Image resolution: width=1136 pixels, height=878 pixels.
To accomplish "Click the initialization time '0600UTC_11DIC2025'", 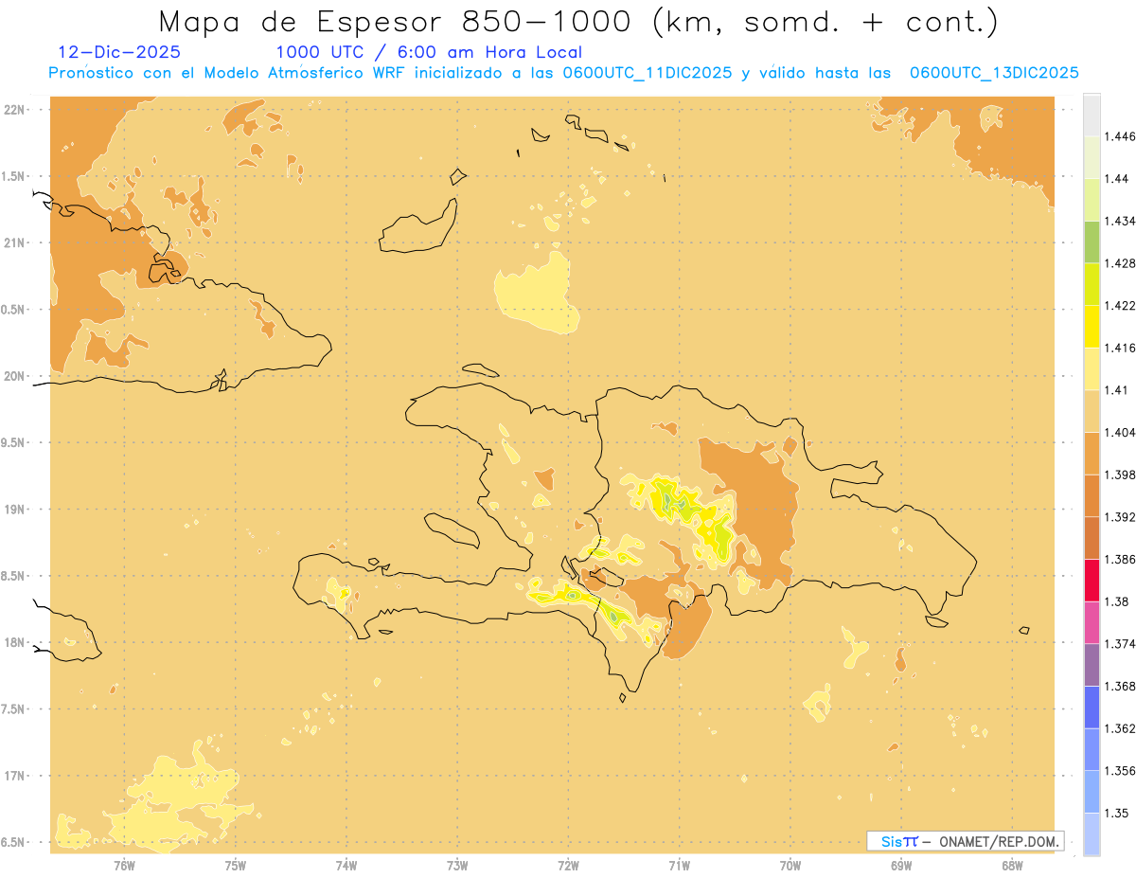I will [x=647, y=73].
